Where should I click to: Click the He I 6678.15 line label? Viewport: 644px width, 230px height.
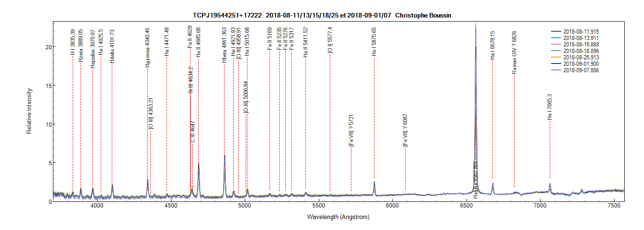coord(493,46)
